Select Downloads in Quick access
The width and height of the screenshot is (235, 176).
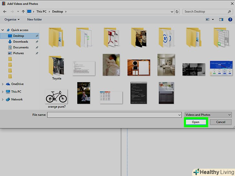(x=20, y=42)
